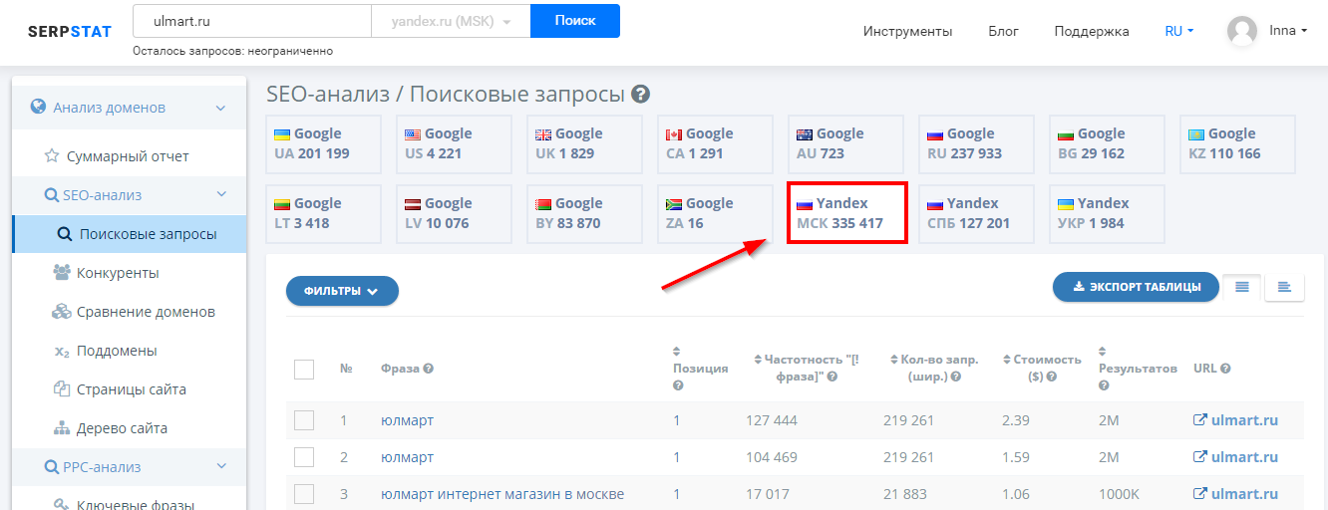Select the Google KZ 110 166 database tile
1328x510 pixels.
[1237, 144]
